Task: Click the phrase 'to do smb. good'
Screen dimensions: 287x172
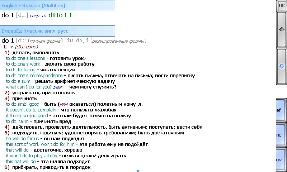Action: tap(23, 104)
